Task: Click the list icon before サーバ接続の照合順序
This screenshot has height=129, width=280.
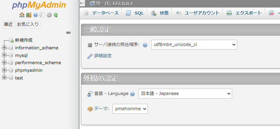Action: coord(90,45)
